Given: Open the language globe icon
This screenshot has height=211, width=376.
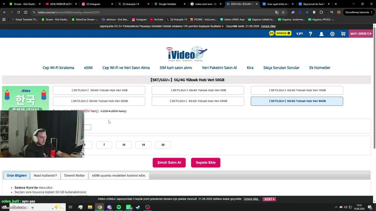Looking at the screenshot, I should 332,34.
